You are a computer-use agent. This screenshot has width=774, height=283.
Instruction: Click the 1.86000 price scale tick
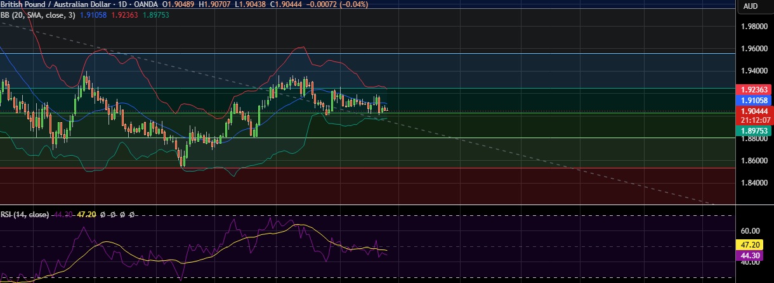tap(755, 161)
